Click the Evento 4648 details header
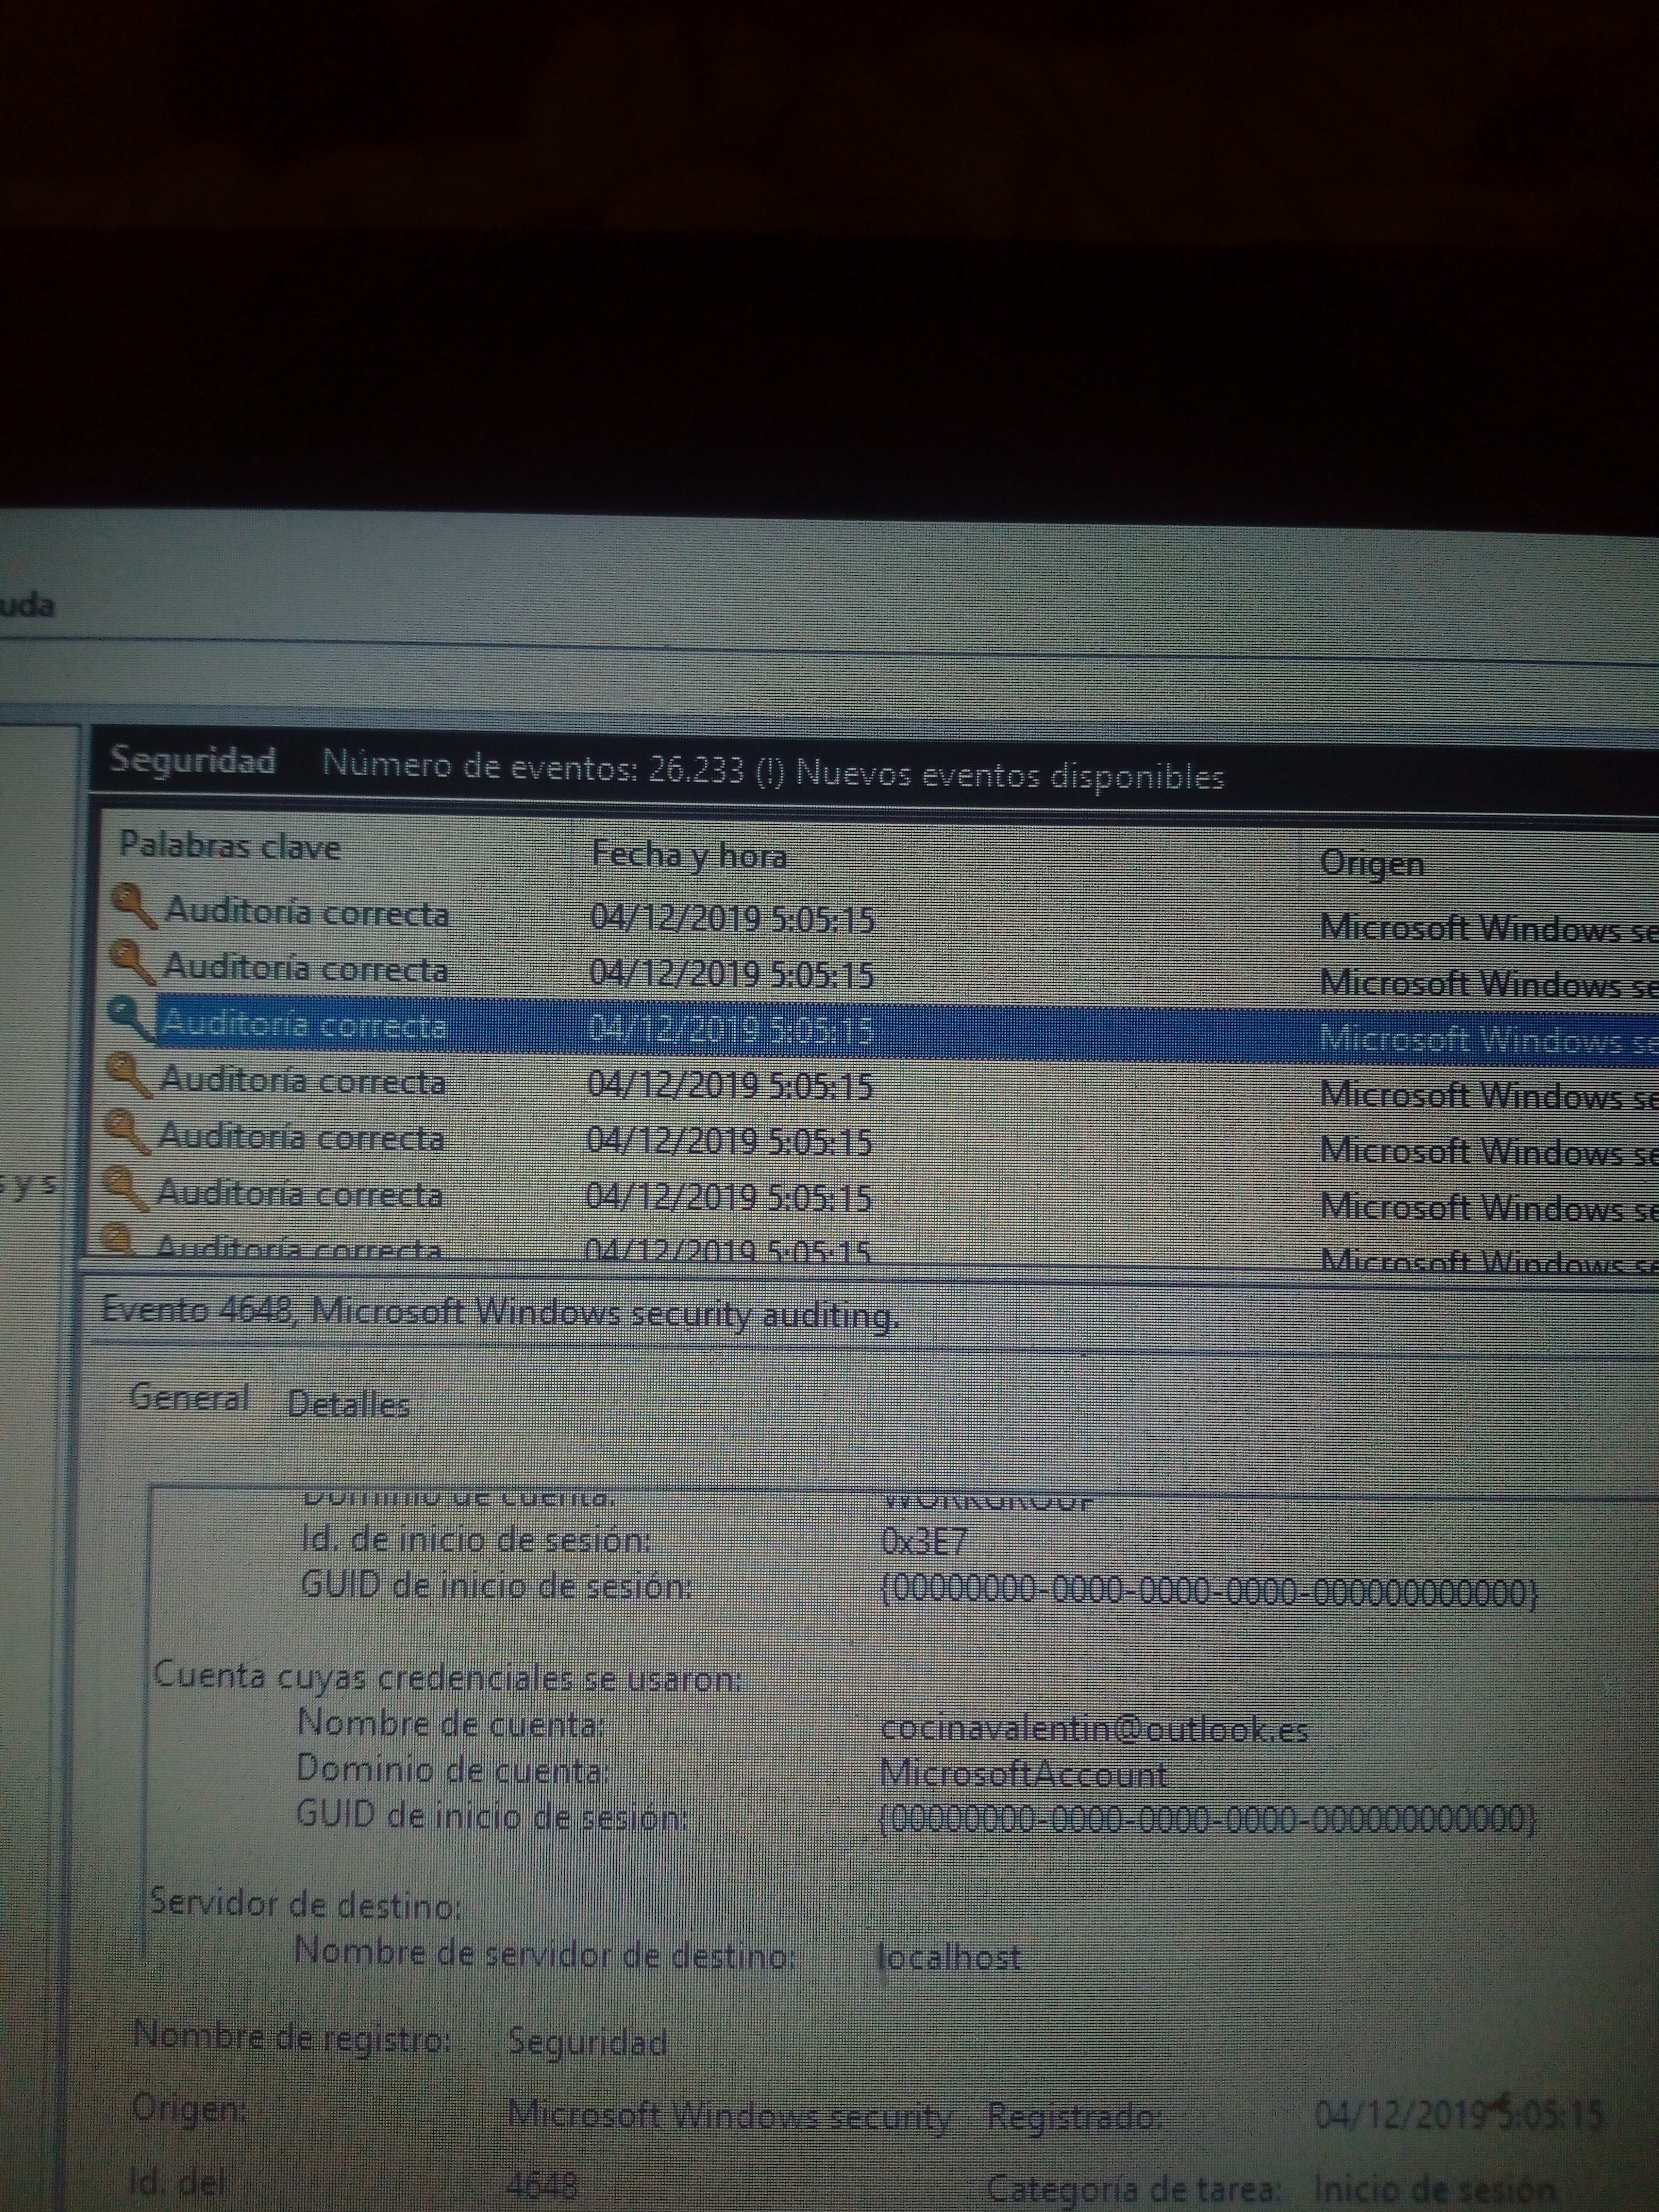This screenshot has height=2212, width=1659. [x=500, y=1312]
